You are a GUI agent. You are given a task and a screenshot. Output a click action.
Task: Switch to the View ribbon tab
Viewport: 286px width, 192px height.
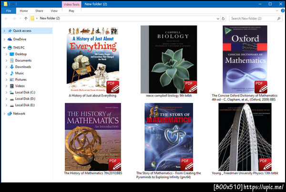click(x=54, y=11)
